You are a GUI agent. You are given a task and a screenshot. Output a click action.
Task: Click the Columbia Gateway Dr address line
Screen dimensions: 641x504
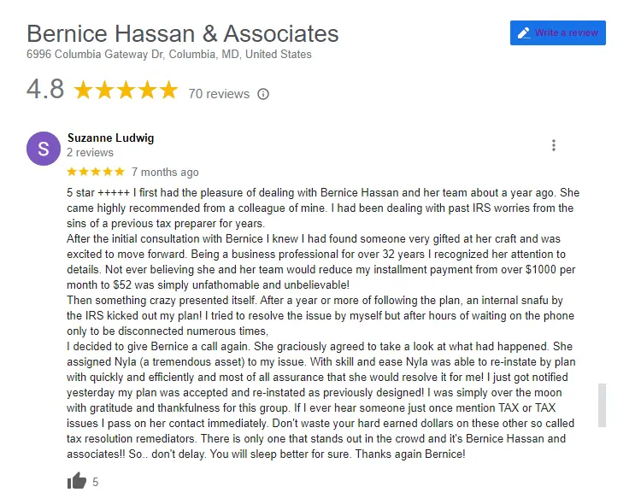(x=169, y=55)
